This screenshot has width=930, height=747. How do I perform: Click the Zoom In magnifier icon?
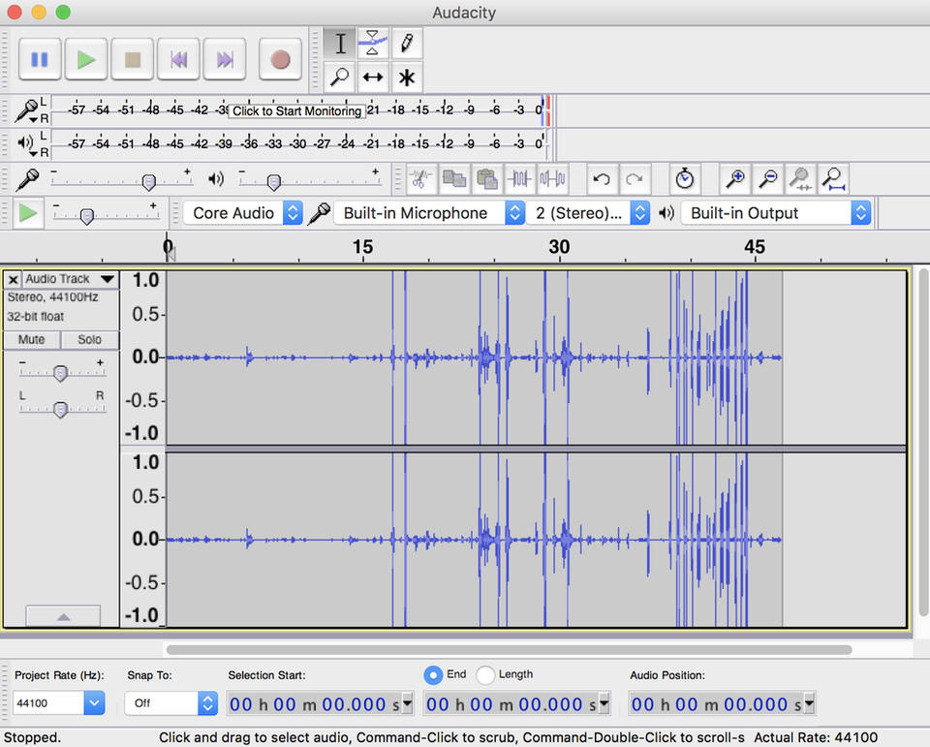[x=736, y=179]
